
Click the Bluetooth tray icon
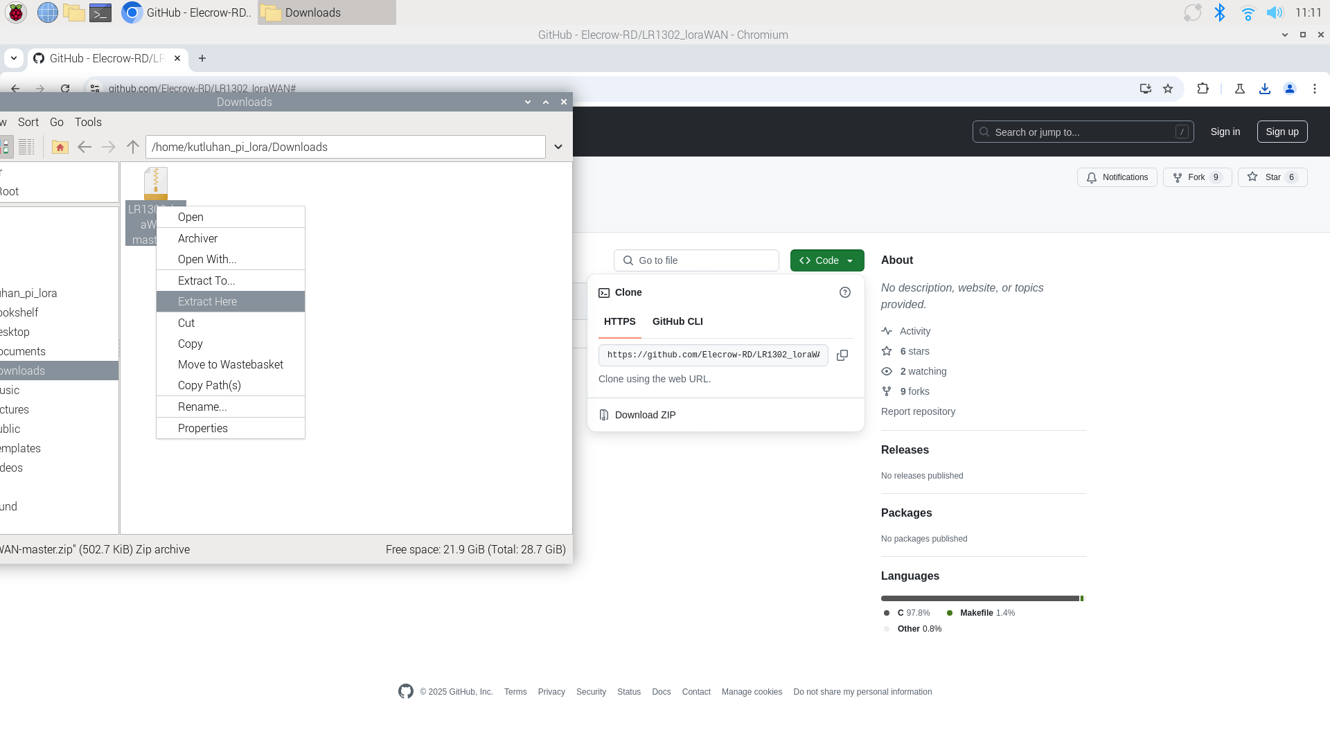coord(1220,12)
